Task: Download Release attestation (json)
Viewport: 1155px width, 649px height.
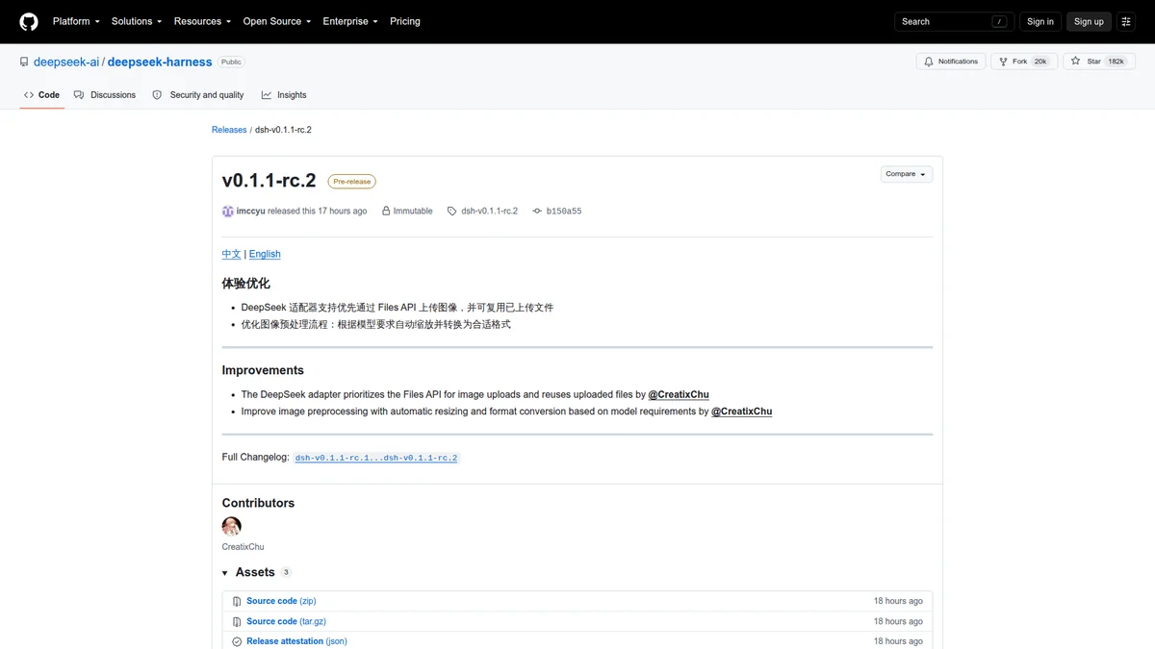Action: point(296,641)
